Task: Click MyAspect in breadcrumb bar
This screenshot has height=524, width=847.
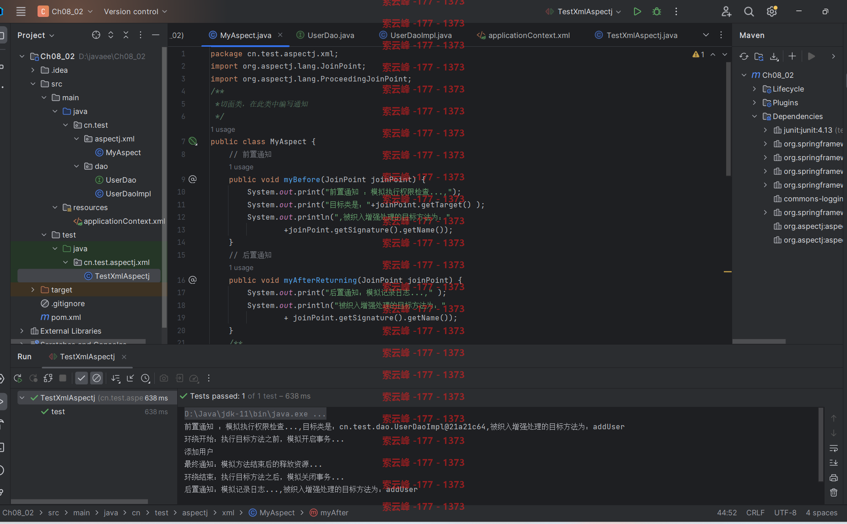Action: 272,513
